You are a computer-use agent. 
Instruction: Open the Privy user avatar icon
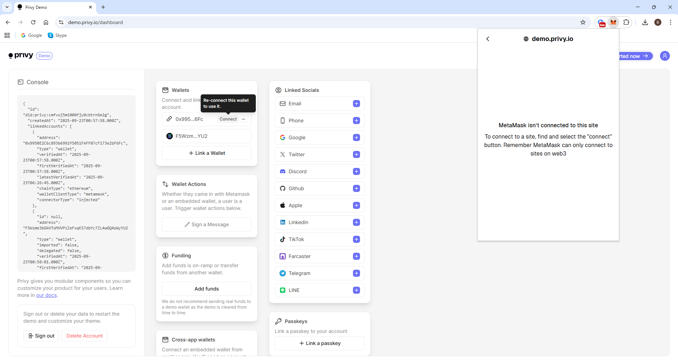[x=665, y=56]
